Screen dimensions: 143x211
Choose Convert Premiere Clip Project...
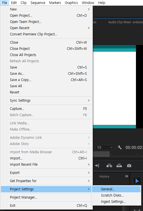click(46, 34)
